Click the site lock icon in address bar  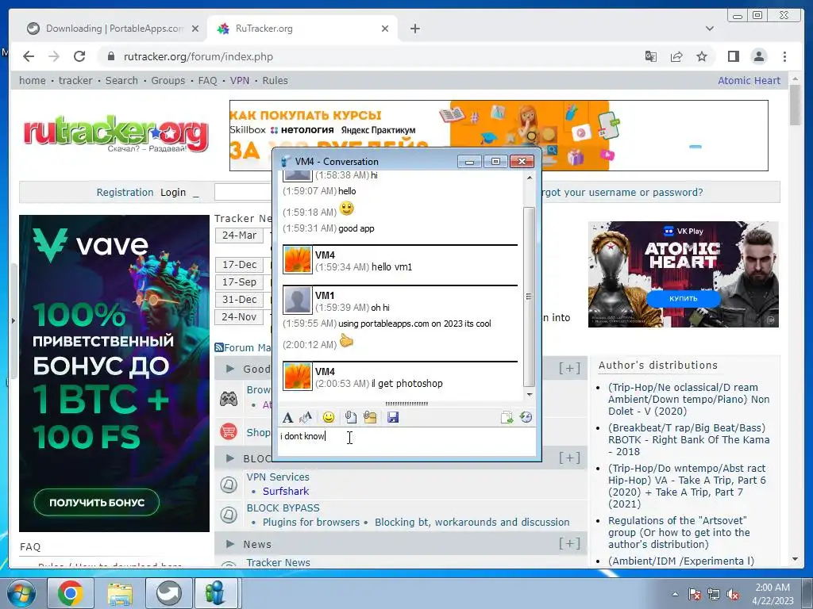pyautogui.click(x=110, y=56)
